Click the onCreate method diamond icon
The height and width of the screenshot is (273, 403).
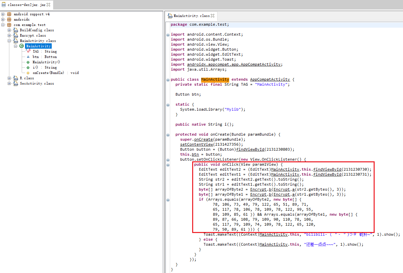point(28,73)
